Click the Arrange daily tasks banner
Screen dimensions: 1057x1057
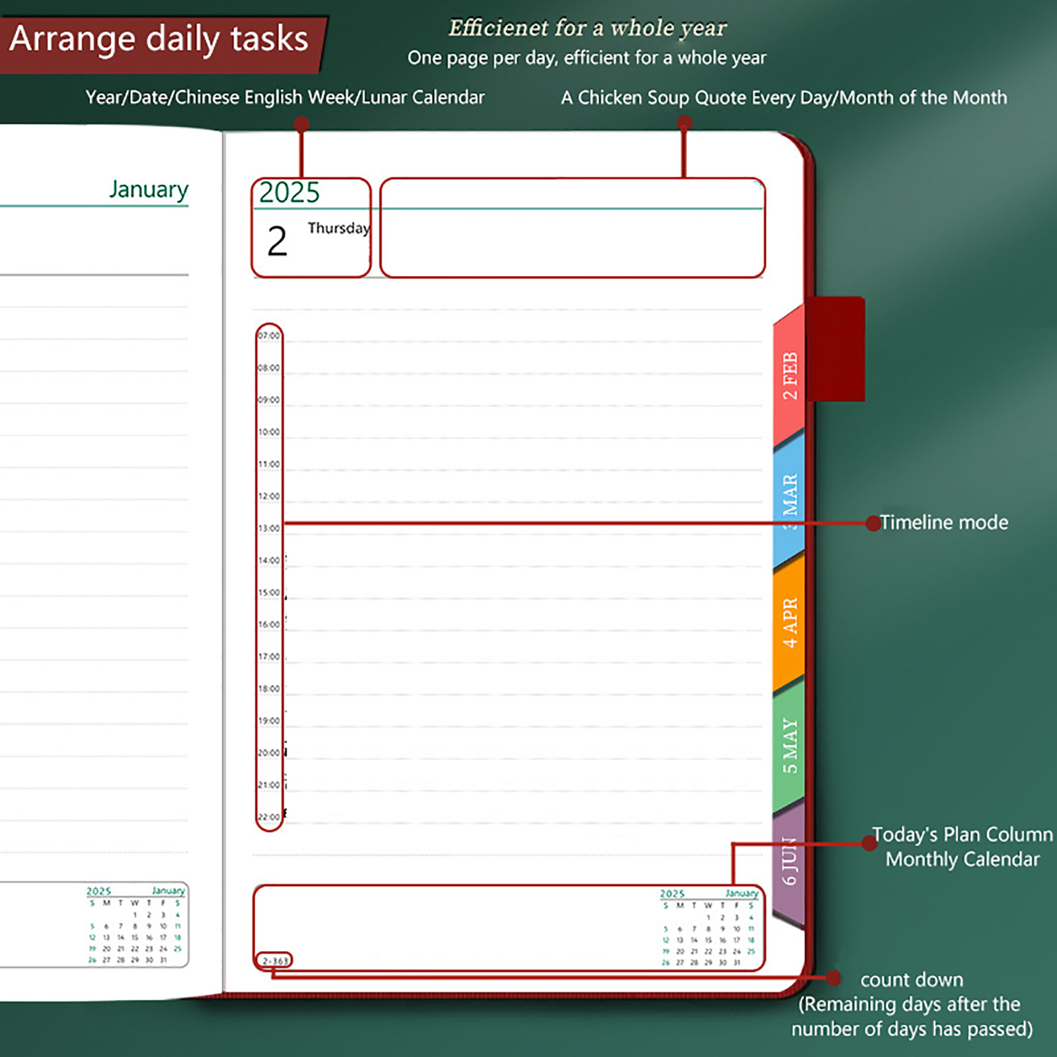point(159,39)
